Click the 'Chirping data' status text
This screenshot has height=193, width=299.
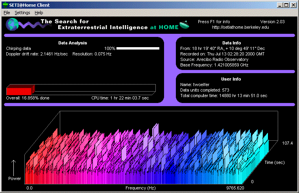(x=18, y=48)
